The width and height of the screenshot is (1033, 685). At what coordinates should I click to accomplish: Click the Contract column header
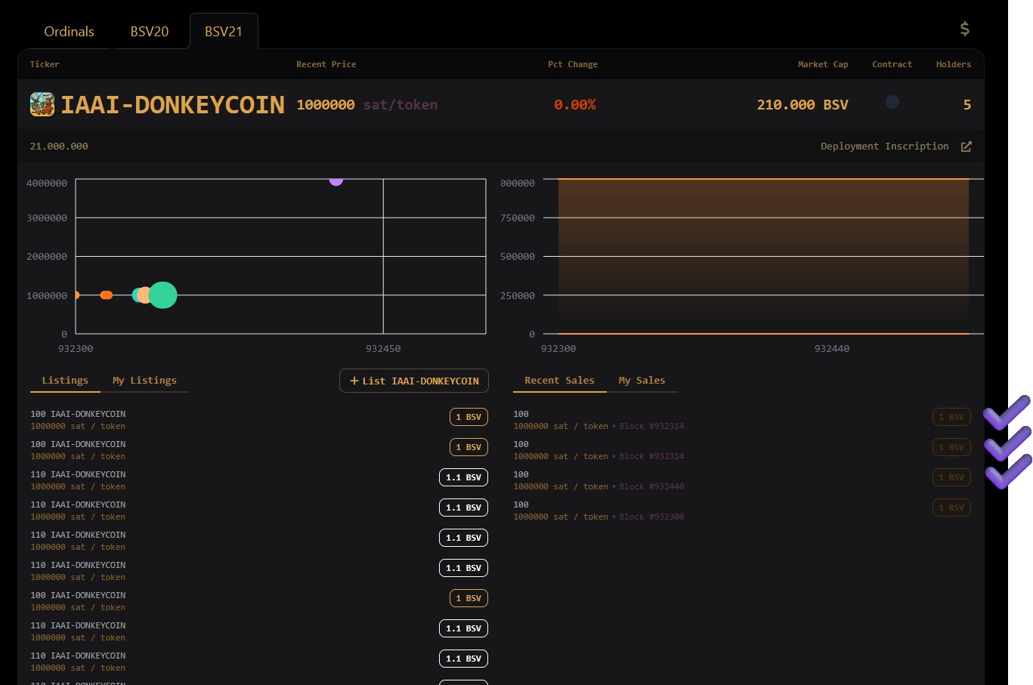coord(892,64)
